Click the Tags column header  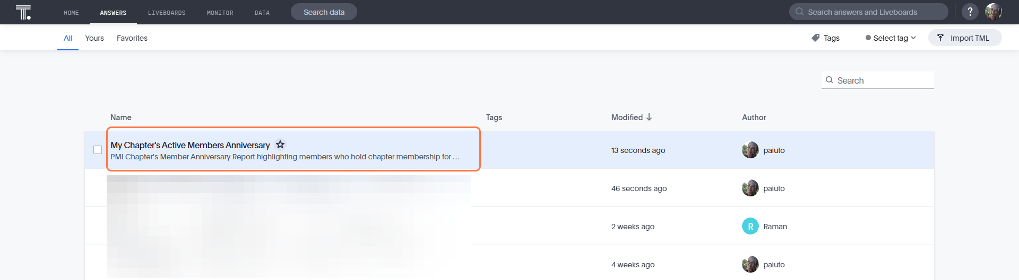click(494, 118)
